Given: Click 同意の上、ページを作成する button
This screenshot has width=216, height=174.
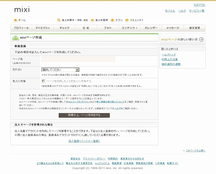Looking at the screenshot, I should click(x=84, y=115).
